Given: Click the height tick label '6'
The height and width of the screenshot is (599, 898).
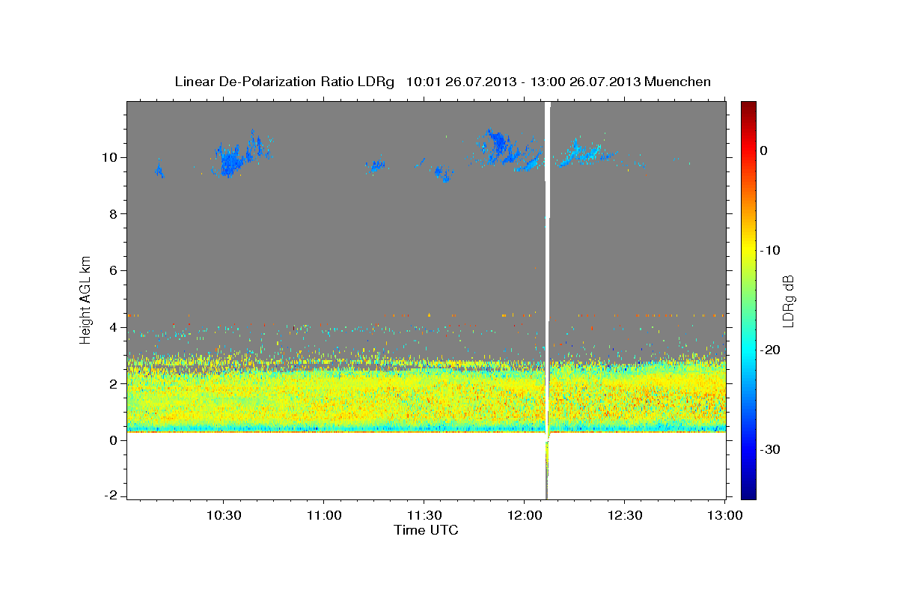Looking at the screenshot, I should [114, 270].
